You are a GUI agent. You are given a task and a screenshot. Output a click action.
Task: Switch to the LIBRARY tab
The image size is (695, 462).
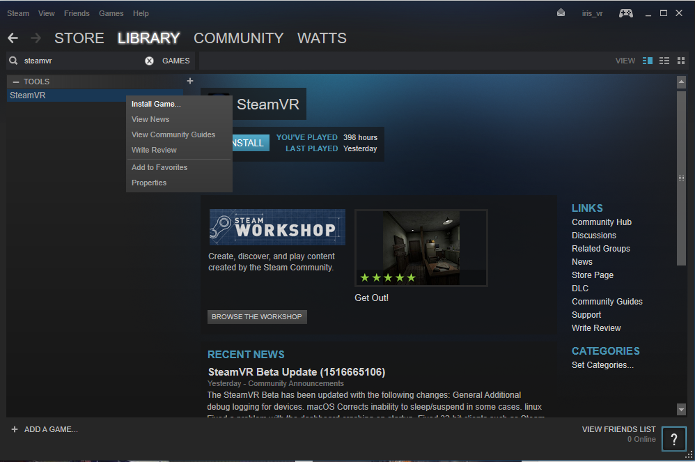tap(149, 38)
